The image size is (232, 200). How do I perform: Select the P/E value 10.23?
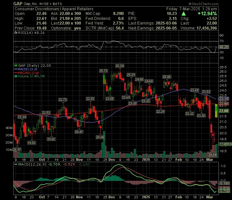coord(172,14)
